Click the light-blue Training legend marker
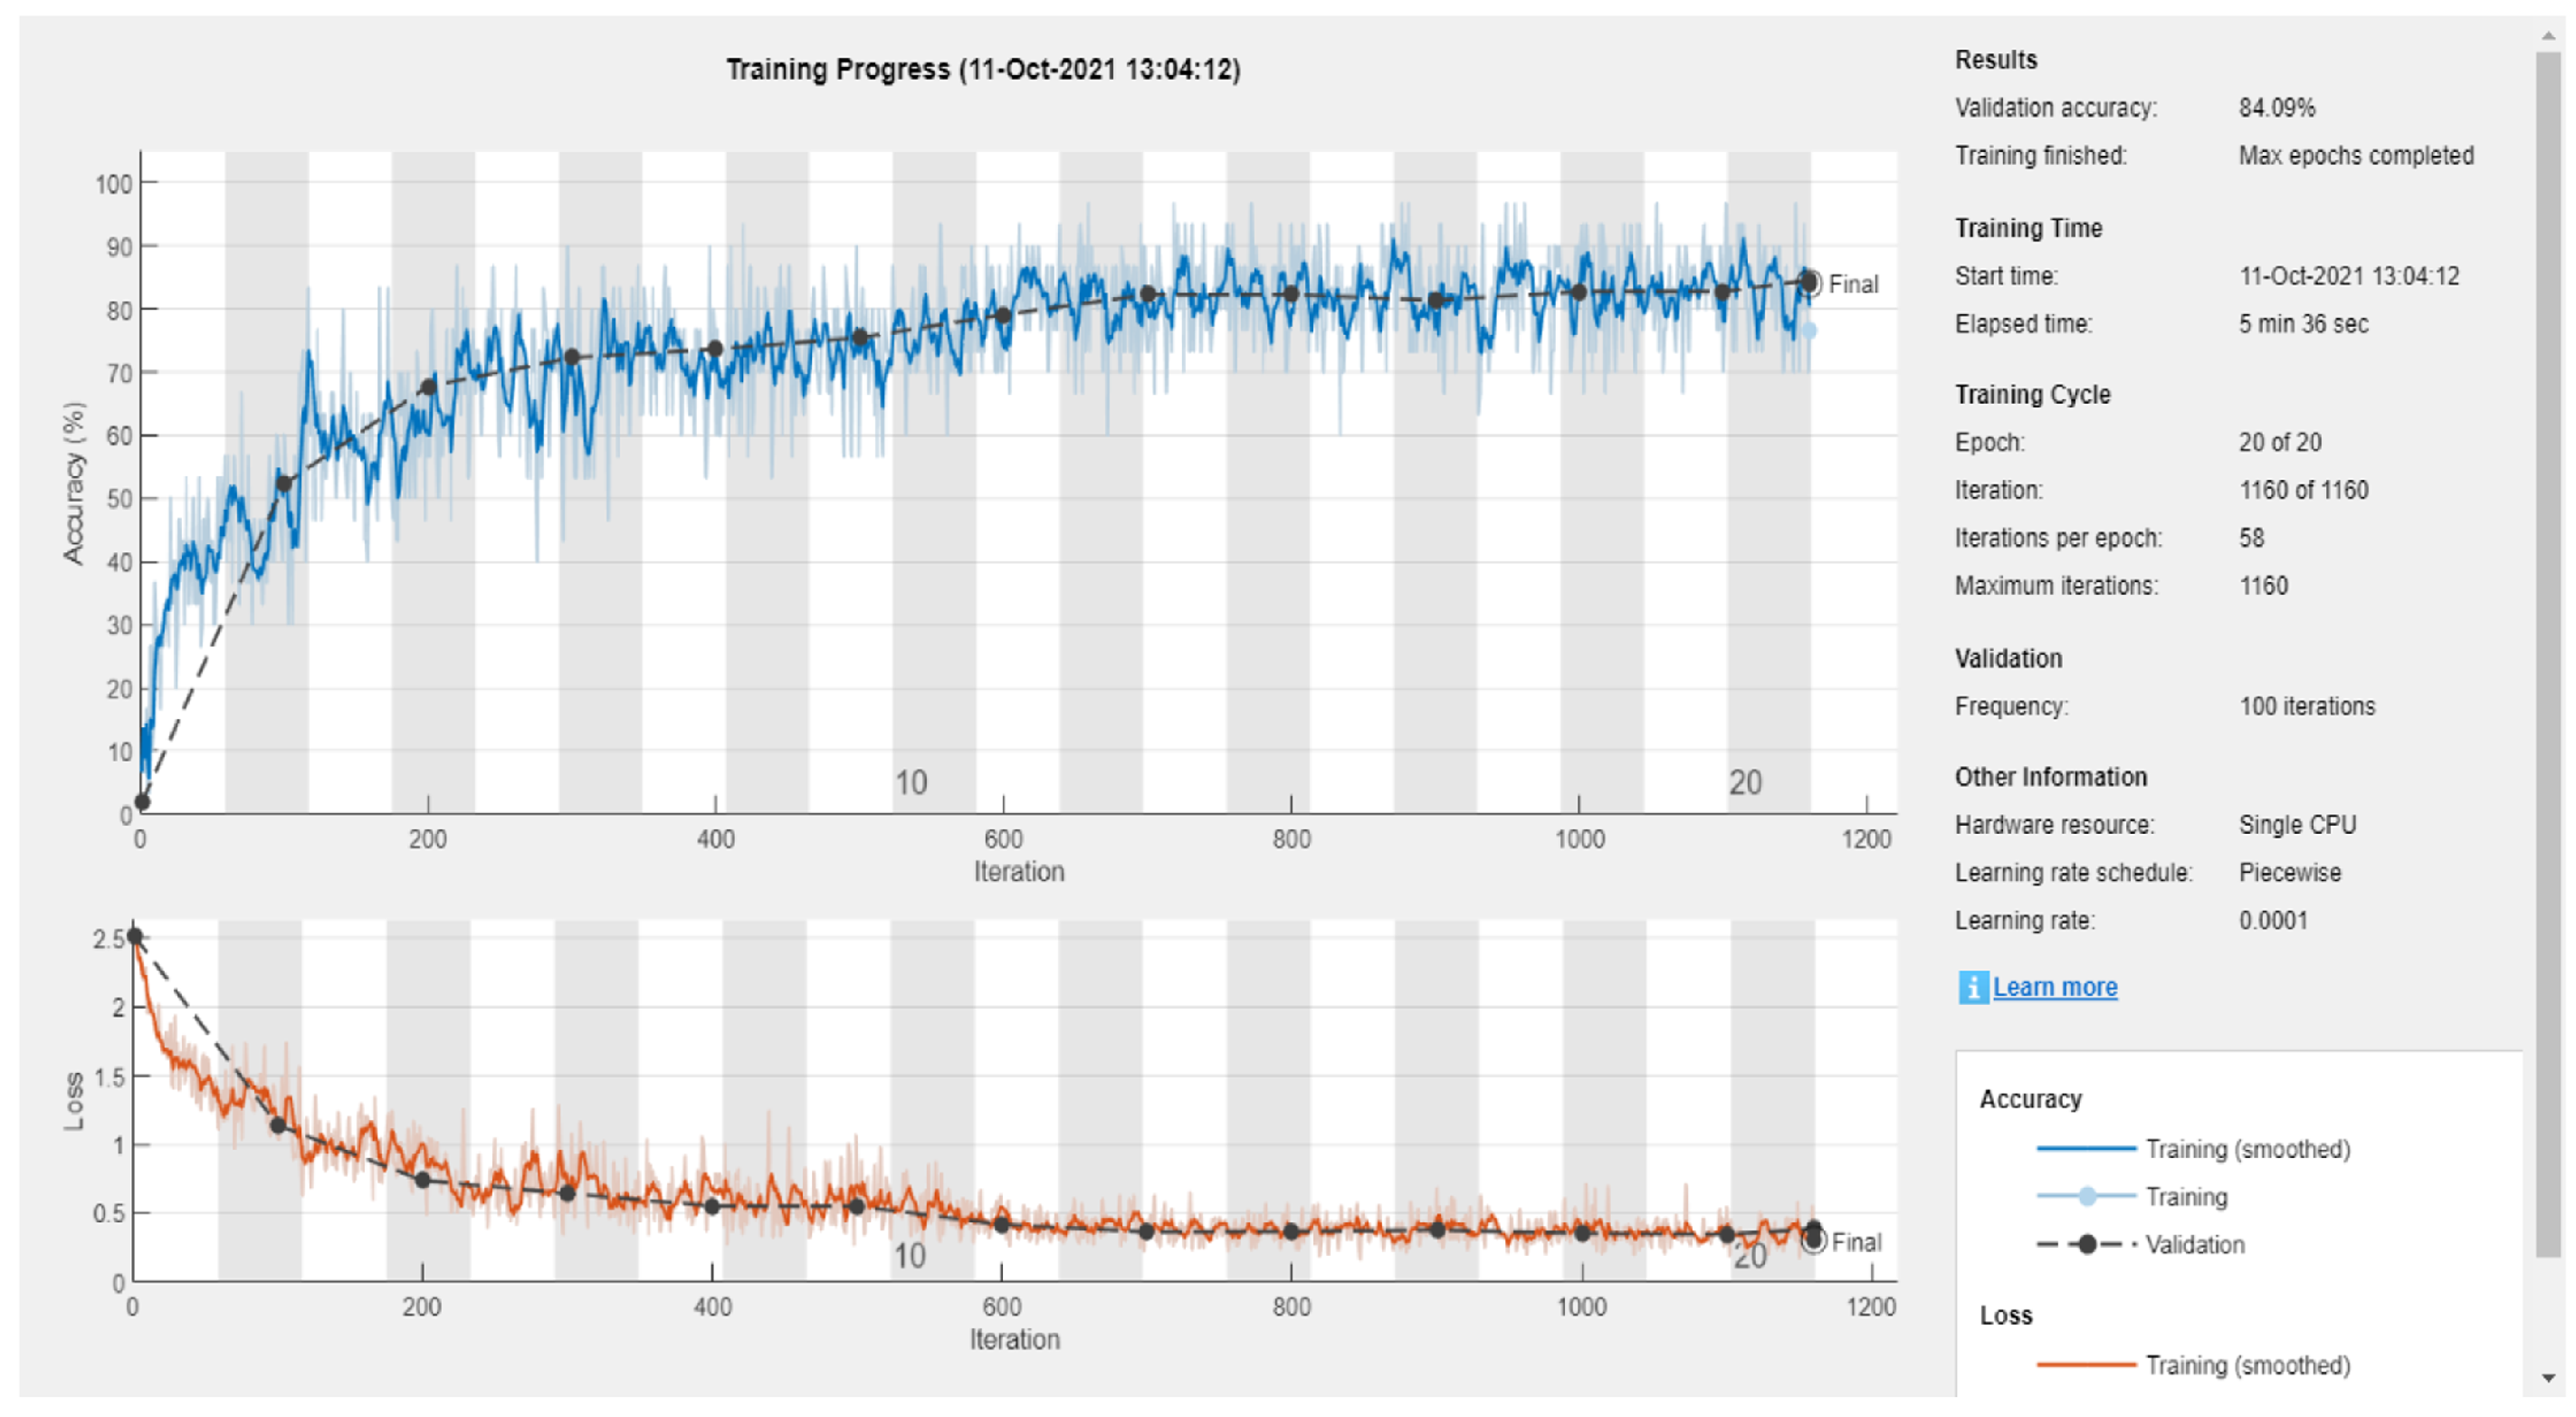This screenshot has height=1417, width=2576. click(x=2086, y=1196)
